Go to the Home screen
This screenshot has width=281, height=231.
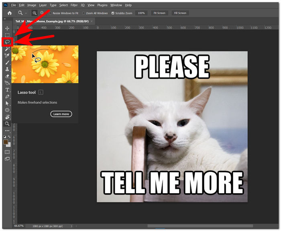10,13
